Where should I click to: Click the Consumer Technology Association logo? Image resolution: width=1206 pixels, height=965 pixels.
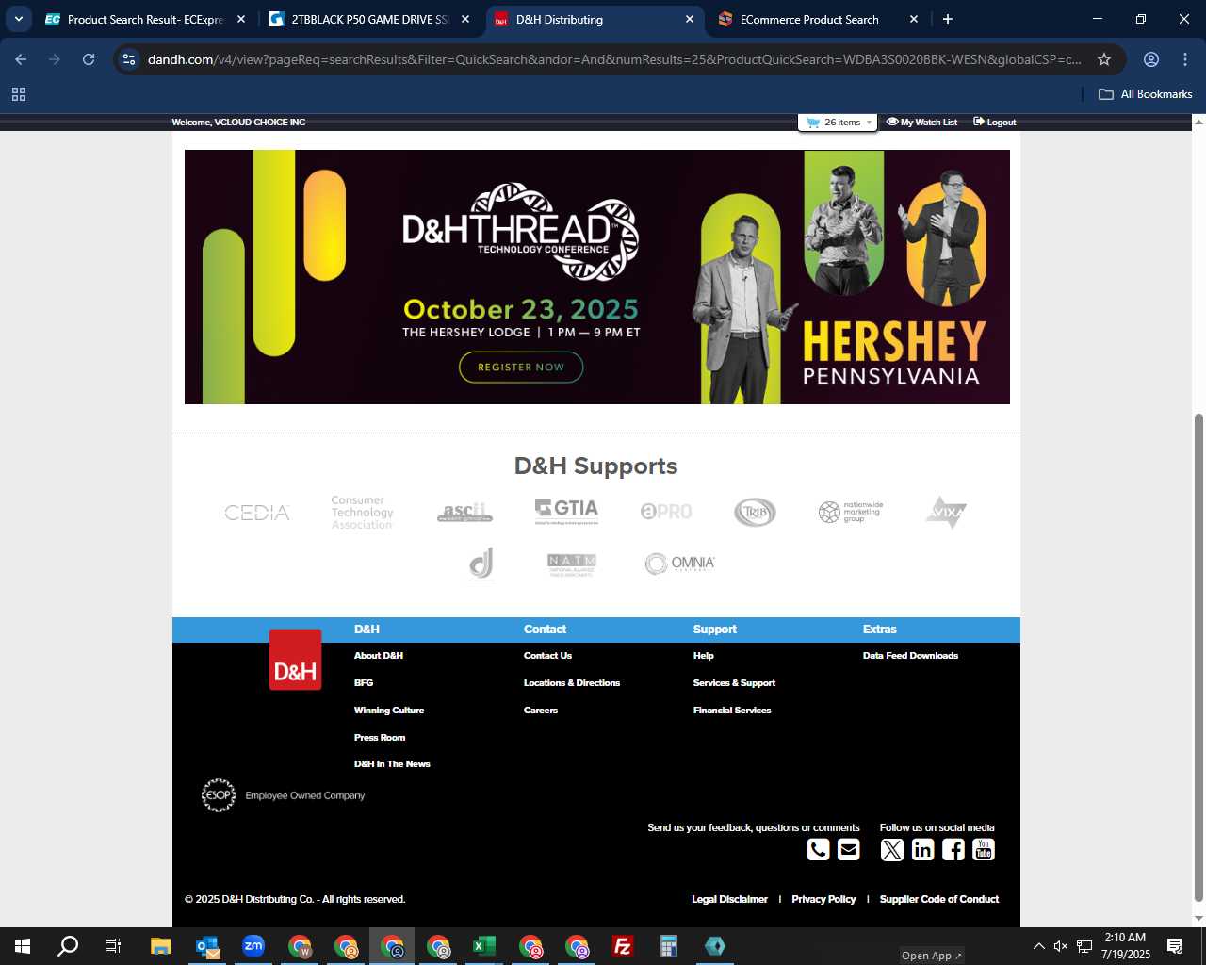(x=362, y=513)
